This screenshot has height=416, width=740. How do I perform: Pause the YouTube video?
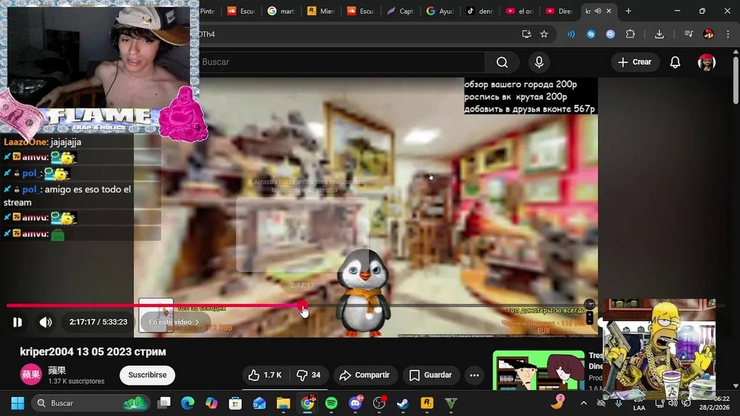(x=17, y=322)
